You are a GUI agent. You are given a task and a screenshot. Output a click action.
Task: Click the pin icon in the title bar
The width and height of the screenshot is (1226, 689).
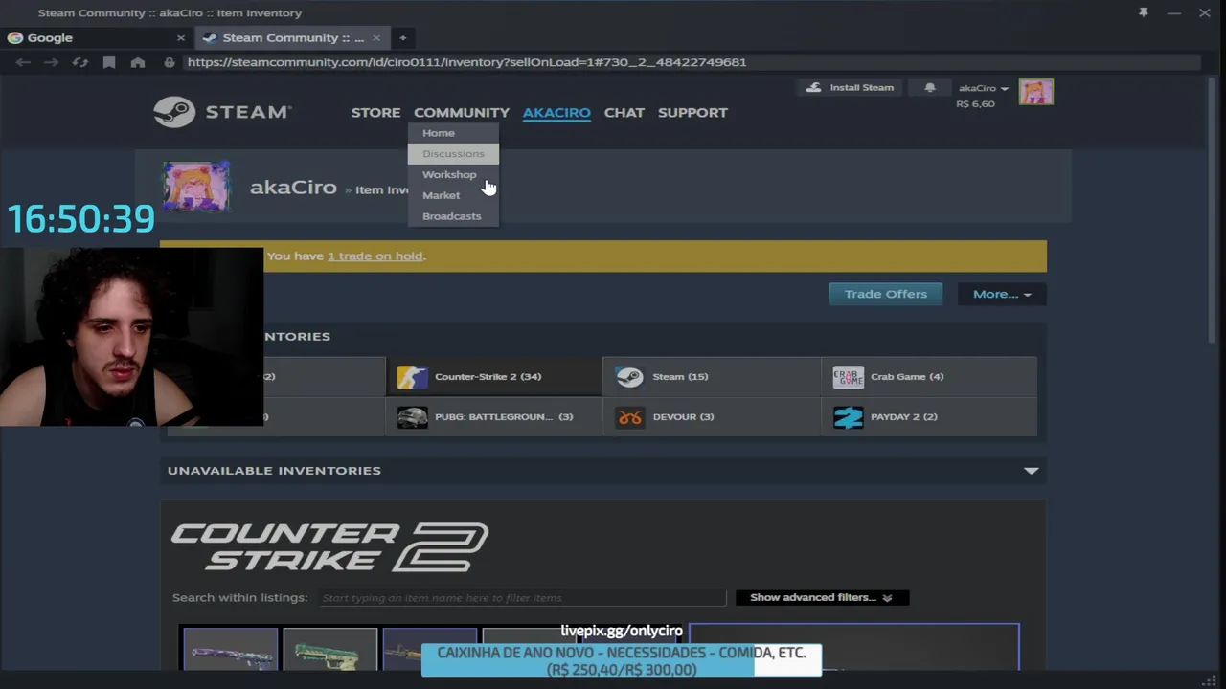1143,12
